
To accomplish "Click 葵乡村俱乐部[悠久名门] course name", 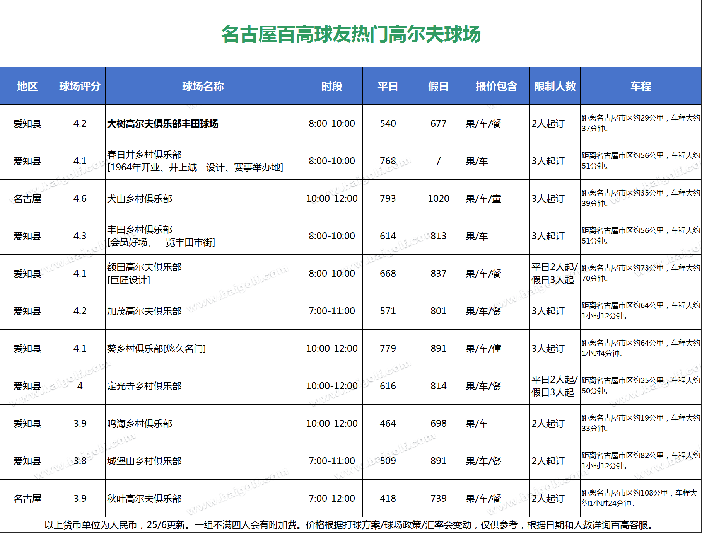I will (156, 349).
